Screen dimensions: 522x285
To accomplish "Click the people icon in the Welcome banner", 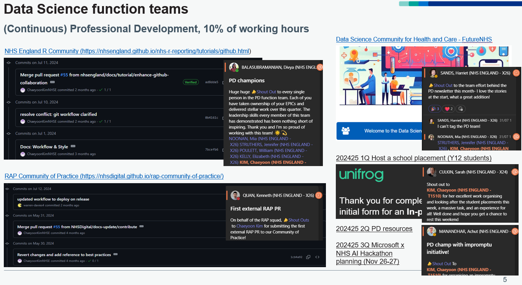I will click(x=346, y=131).
